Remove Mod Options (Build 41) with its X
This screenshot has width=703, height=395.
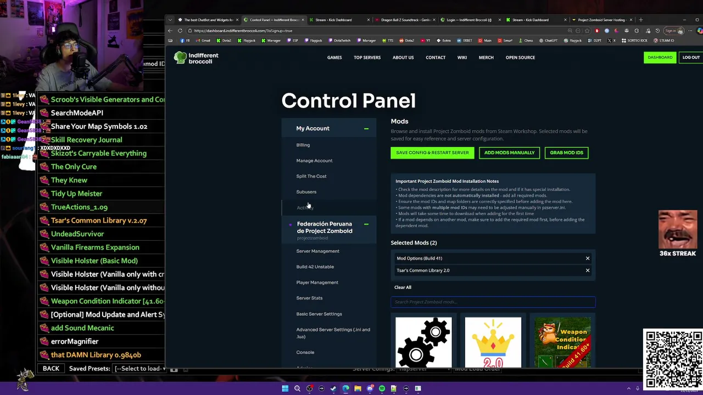[x=588, y=258]
